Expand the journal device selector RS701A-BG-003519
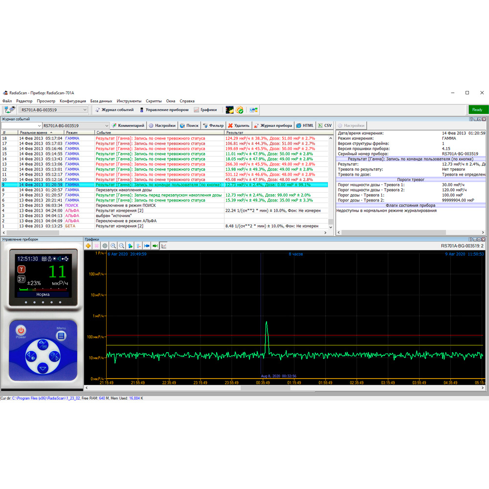Screen dimensions: 489x489 click(107, 126)
